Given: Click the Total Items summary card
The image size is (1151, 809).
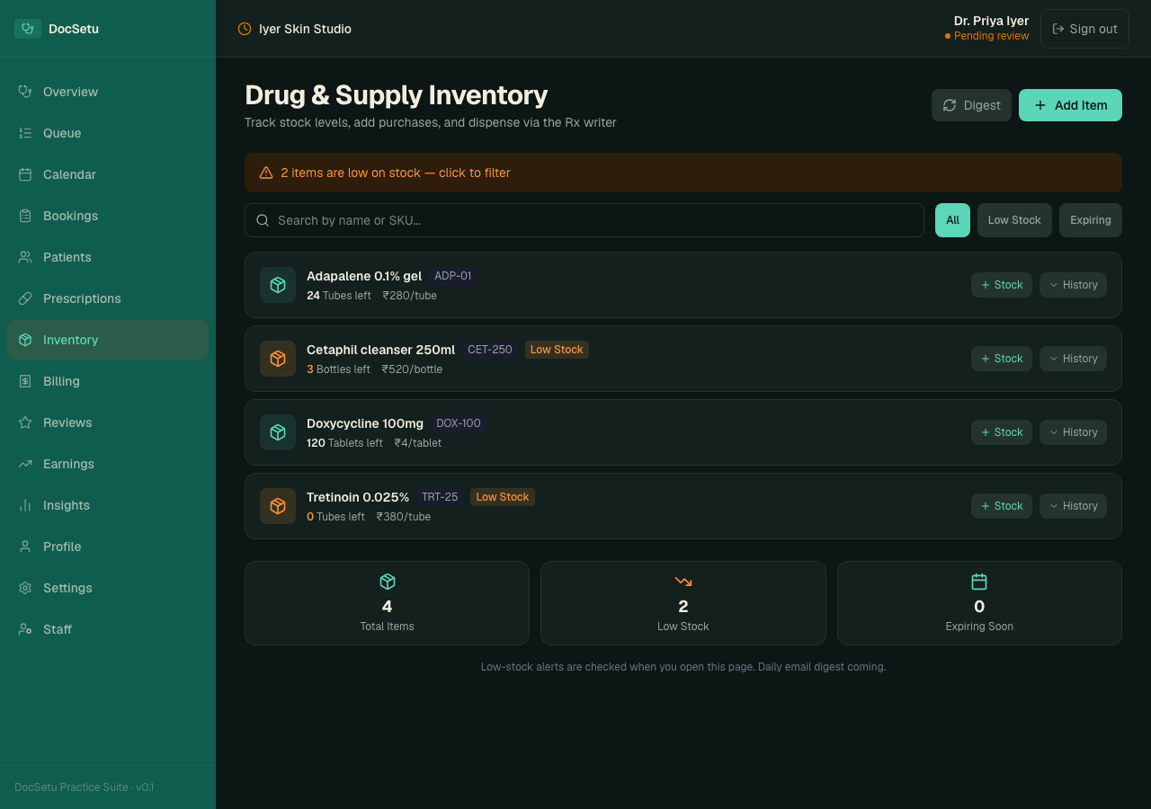Looking at the screenshot, I should click(388, 603).
